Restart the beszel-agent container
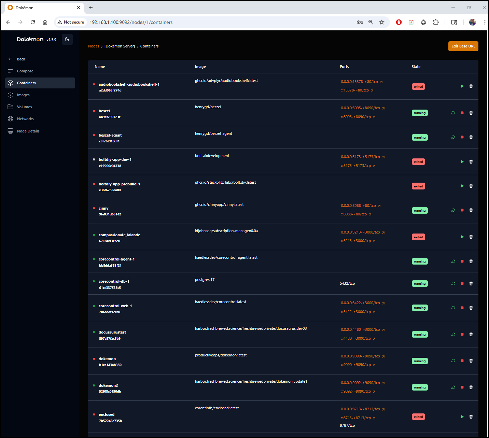Viewport: 489px width, 438px height. pyautogui.click(x=453, y=137)
